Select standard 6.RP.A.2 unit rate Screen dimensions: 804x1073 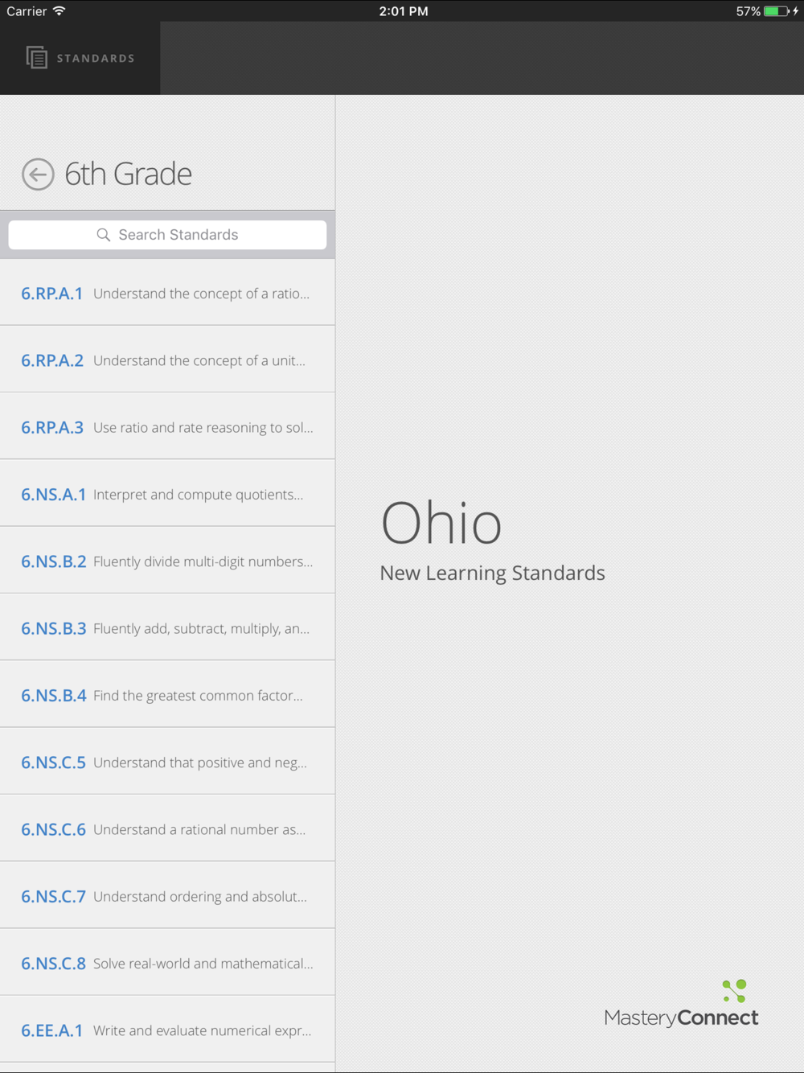(x=167, y=360)
